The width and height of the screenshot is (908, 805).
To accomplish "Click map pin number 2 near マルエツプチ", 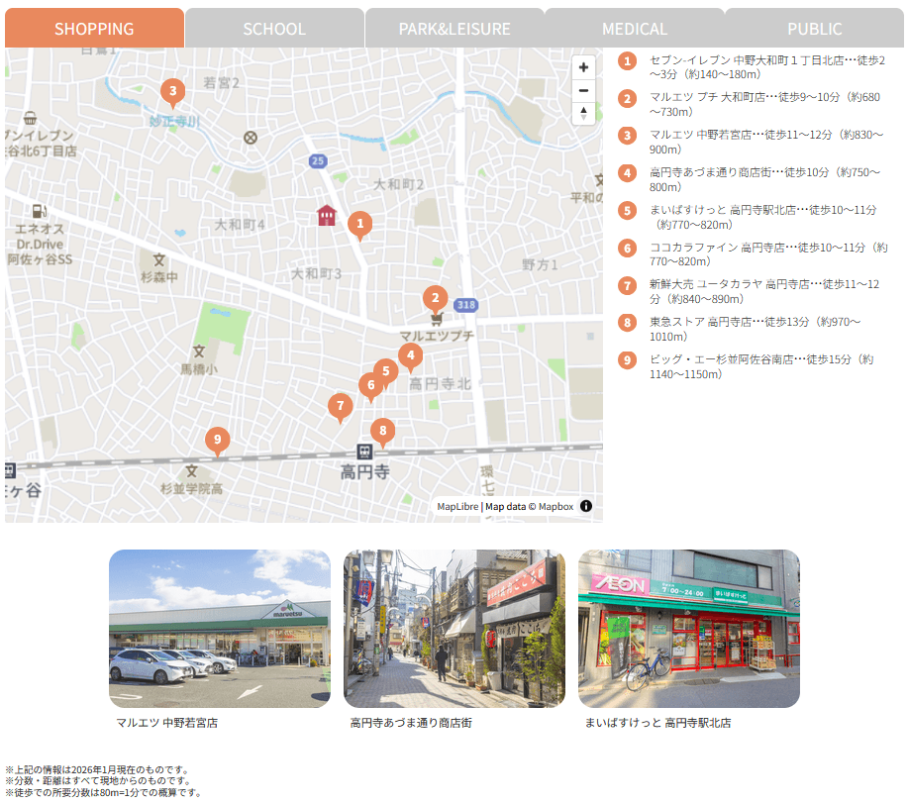I will point(436,300).
